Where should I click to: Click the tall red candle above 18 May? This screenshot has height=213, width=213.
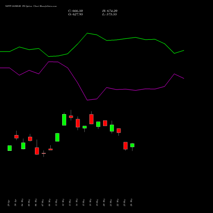click(92, 119)
